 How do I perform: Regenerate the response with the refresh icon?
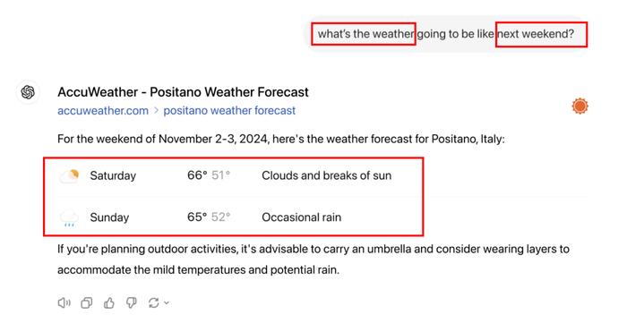pos(153,302)
